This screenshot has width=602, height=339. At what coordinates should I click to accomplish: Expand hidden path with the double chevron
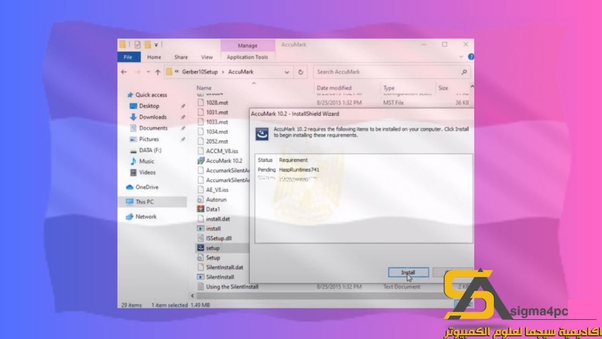[x=177, y=72]
